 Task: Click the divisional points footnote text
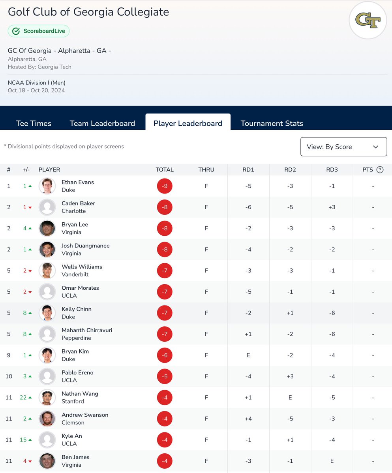click(64, 147)
